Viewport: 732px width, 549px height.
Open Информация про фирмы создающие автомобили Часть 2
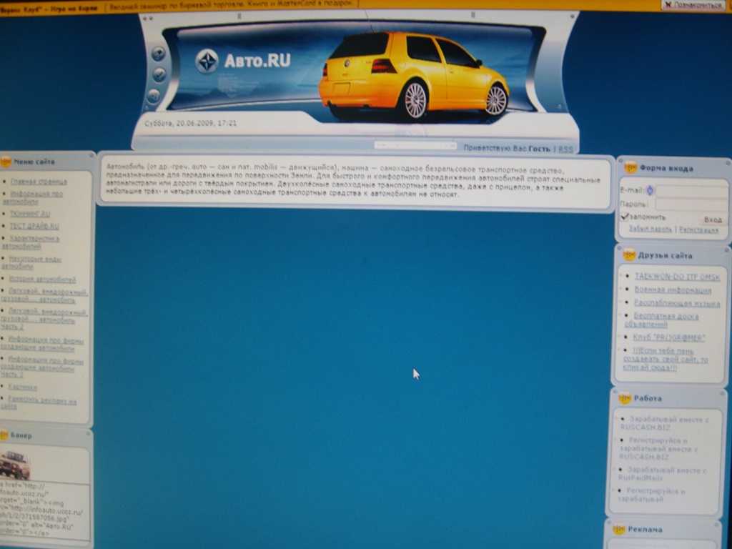(x=42, y=367)
